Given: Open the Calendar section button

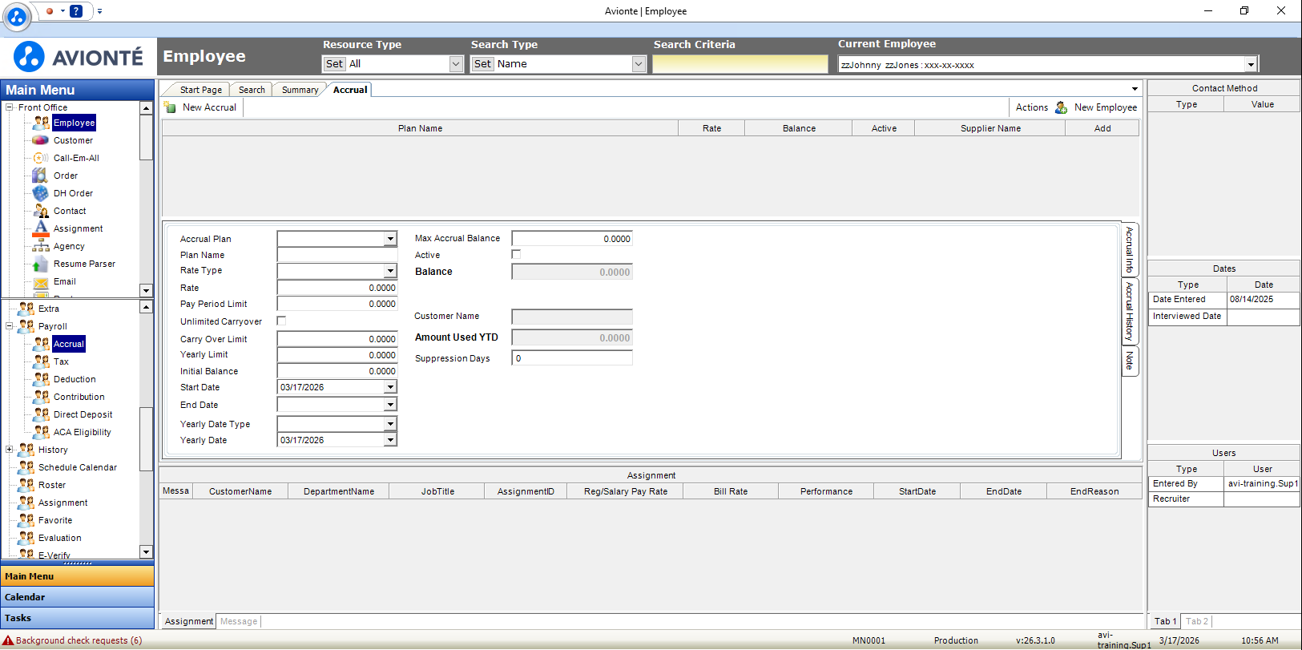Looking at the screenshot, I should click(77, 597).
